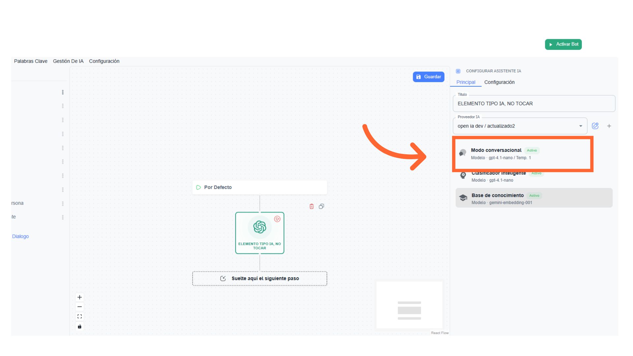This screenshot has height=356, width=633.
Task: Toggle canvas interactivity lock icon
Action: click(x=79, y=326)
